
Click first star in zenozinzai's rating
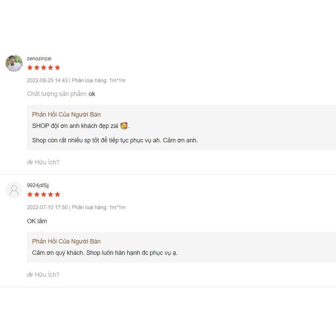(30, 68)
